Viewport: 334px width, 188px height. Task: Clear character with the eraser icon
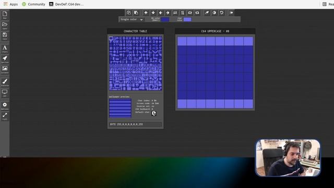tap(207, 13)
